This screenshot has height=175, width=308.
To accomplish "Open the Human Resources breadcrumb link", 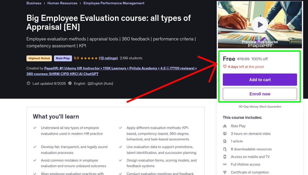I will pyautogui.click(x=62, y=3).
